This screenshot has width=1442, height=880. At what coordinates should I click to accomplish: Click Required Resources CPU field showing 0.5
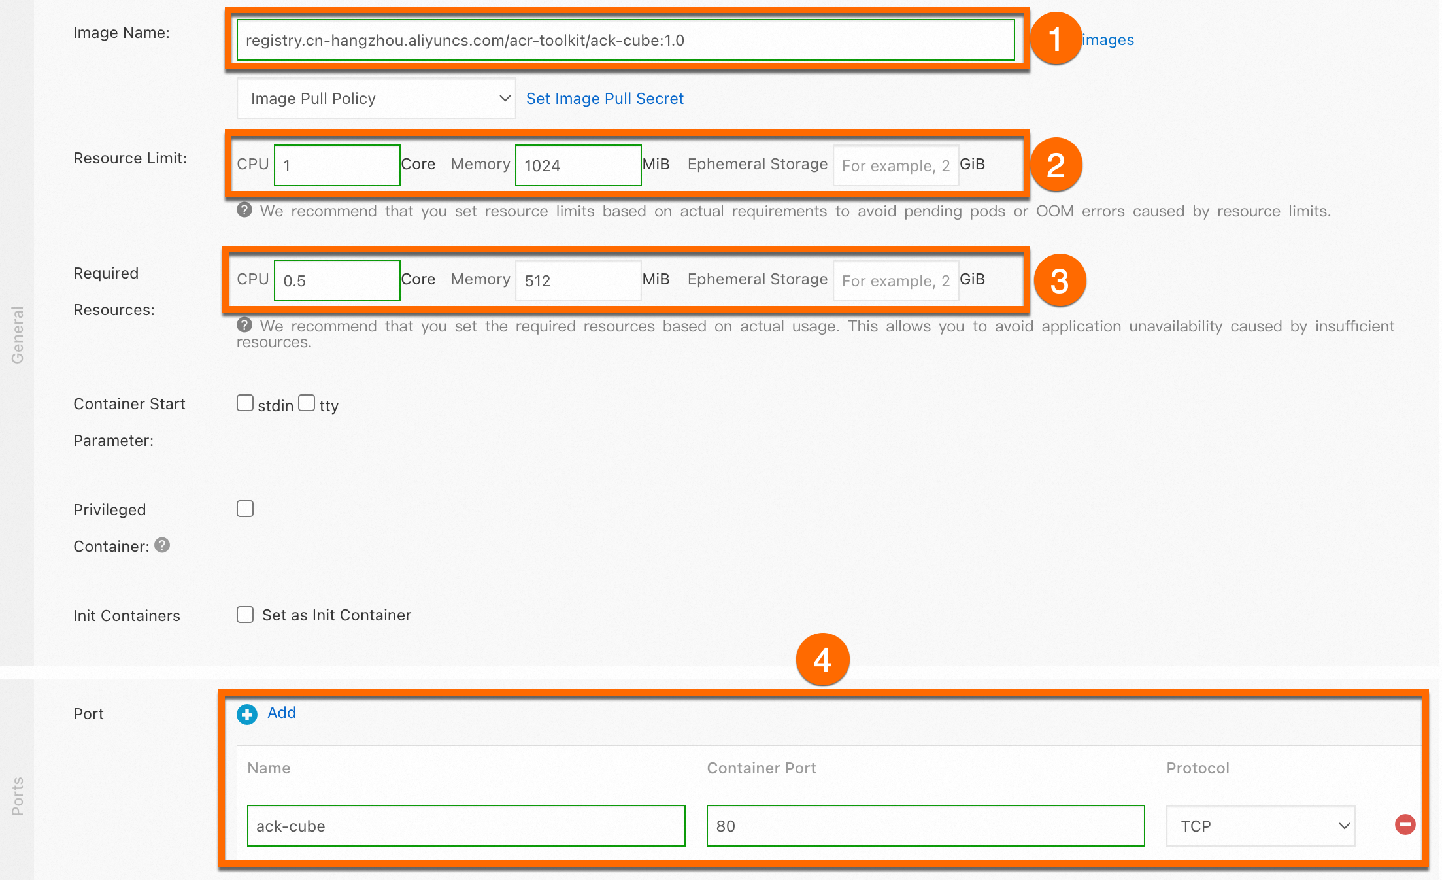pos(337,280)
